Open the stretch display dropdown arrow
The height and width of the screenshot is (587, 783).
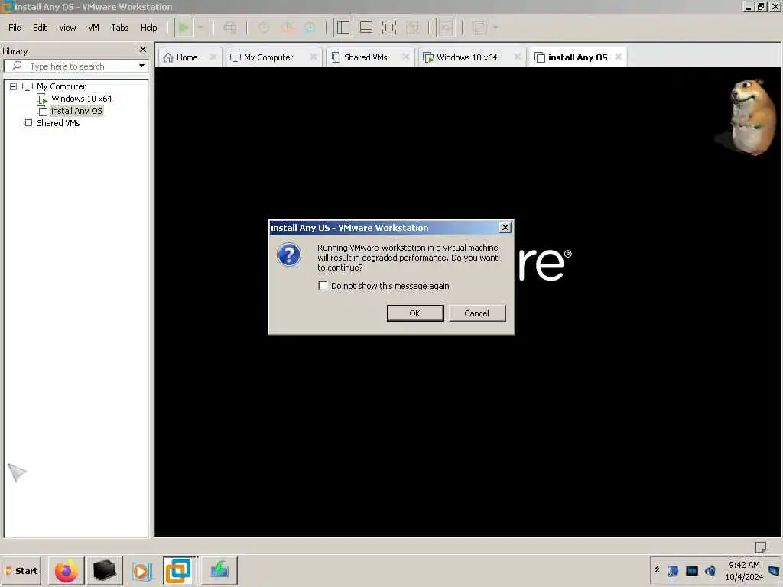click(495, 28)
